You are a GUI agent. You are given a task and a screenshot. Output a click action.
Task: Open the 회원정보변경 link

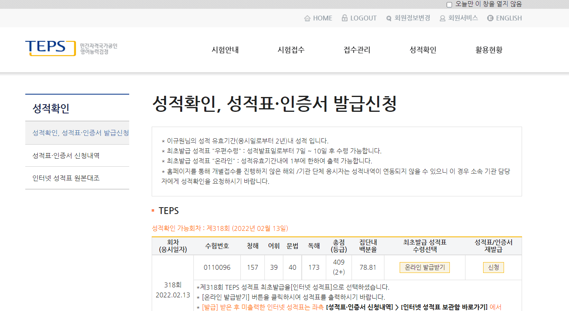coord(412,18)
